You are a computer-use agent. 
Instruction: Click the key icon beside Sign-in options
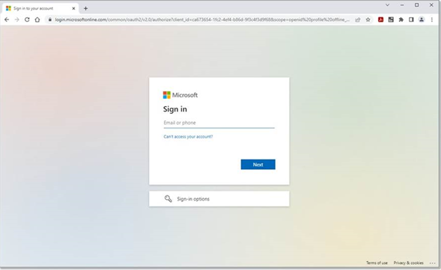(168, 199)
